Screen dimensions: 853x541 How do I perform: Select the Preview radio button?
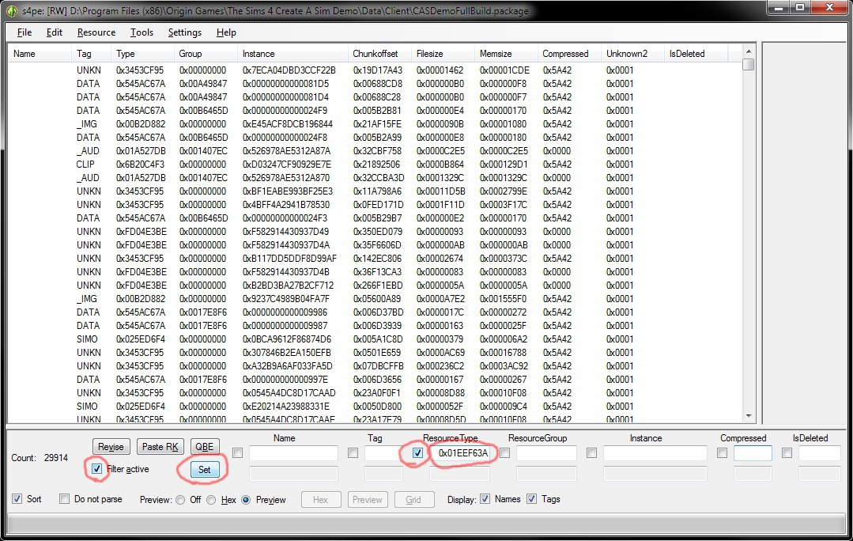(x=246, y=500)
